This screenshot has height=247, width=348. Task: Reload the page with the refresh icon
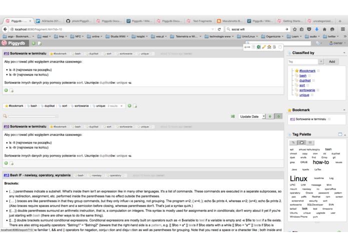point(219,29)
